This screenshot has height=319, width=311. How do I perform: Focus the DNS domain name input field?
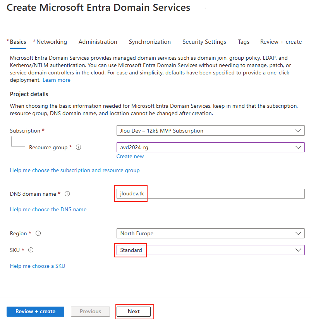211,194
